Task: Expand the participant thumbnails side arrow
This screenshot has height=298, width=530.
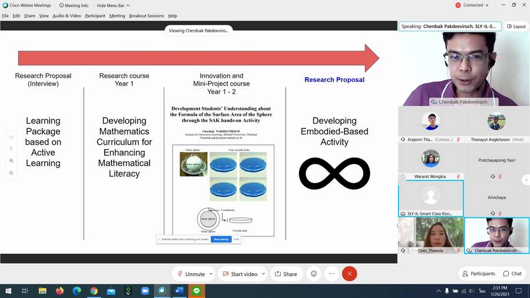Action: point(525,180)
